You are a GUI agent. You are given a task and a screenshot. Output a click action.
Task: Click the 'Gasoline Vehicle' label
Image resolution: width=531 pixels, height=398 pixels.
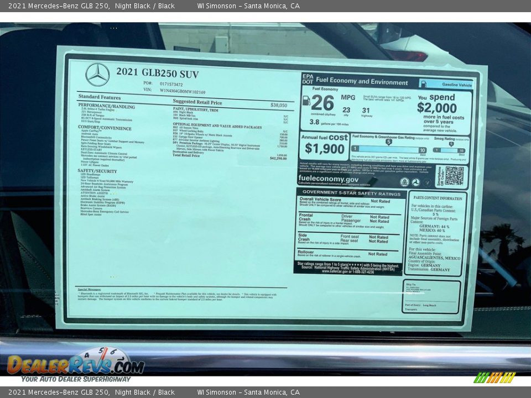click(457, 85)
